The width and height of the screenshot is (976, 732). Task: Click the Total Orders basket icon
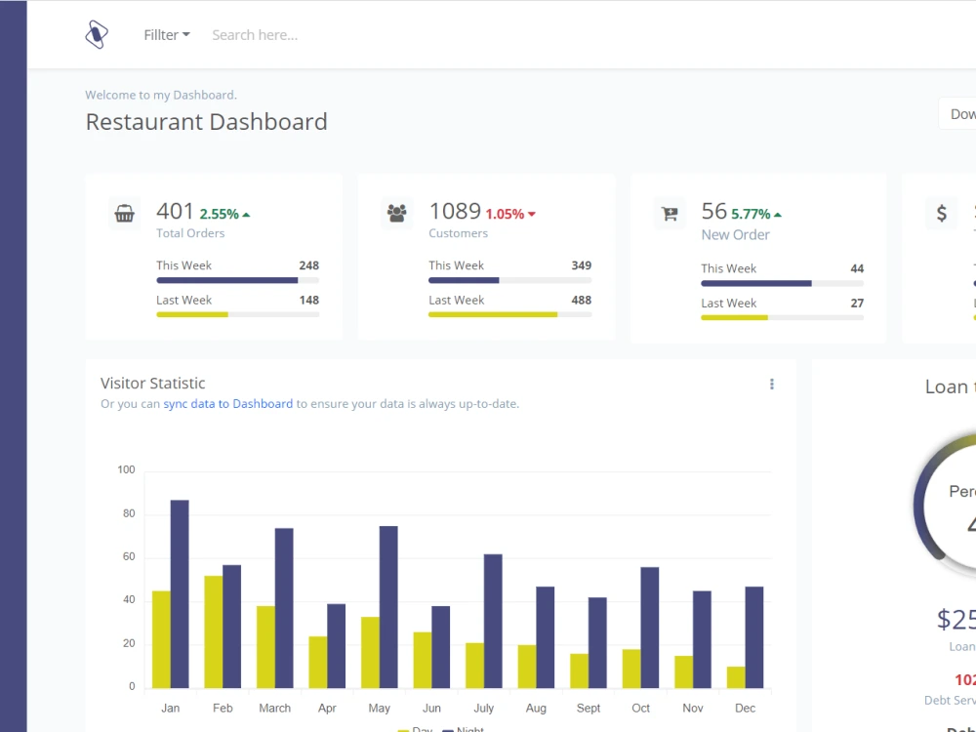(125, 214)
